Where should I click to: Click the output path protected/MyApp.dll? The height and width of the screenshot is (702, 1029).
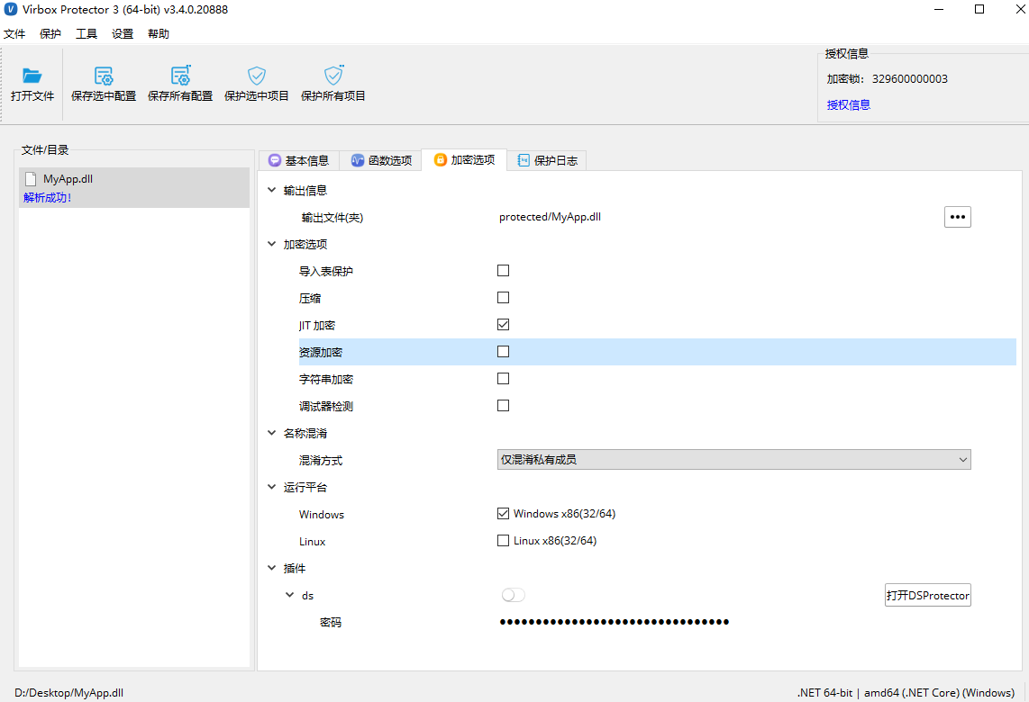pyautogui.click(x=550, y=217)
